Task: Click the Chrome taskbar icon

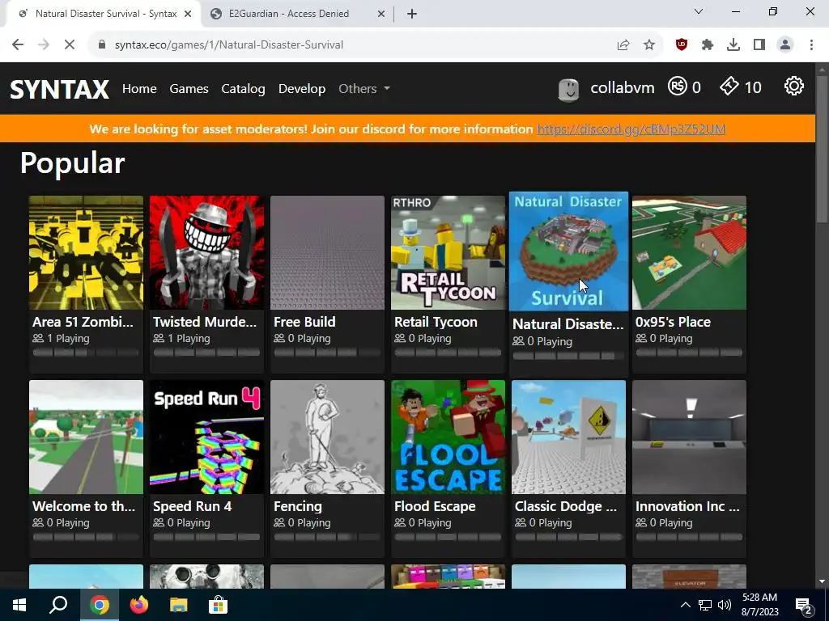Action: click(x=99, y=605)
